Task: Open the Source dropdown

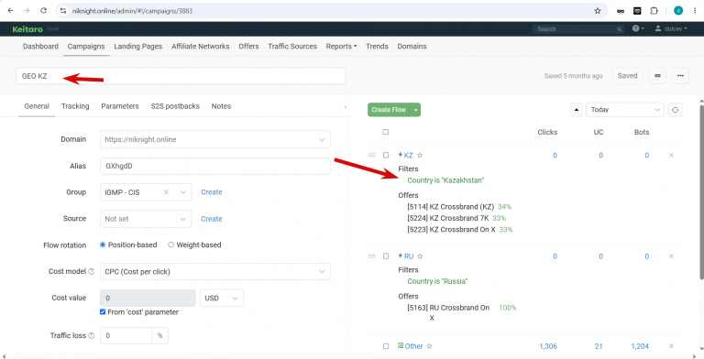Action: click(x=146, y=219)
